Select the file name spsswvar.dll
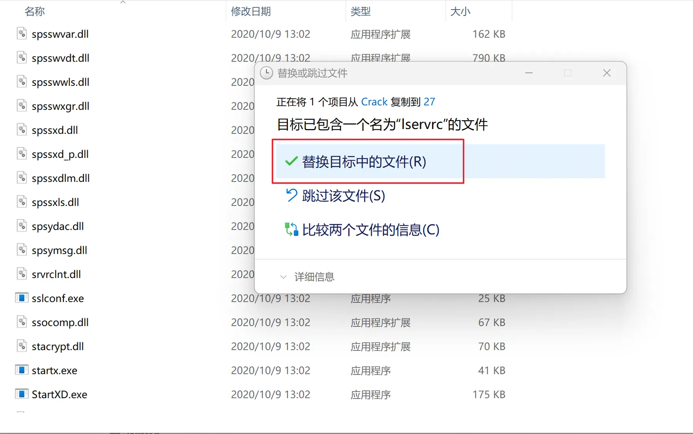 point(60,34)
